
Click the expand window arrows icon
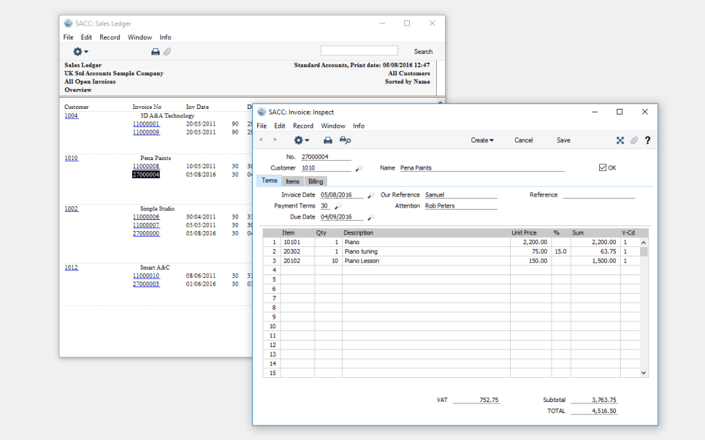point(620,140)
